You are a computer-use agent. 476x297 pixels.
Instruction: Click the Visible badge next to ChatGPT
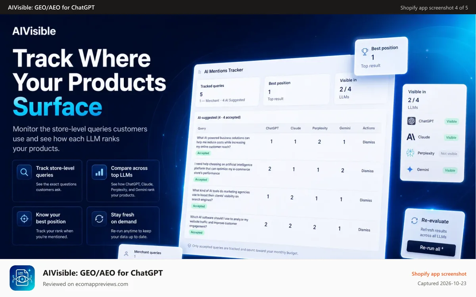451,122
